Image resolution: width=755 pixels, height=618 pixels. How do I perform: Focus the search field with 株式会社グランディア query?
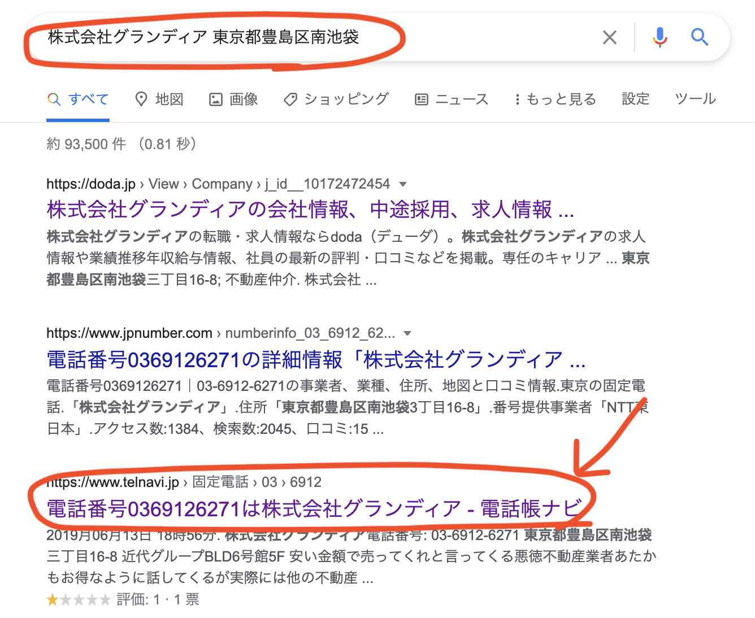tap(316, 38)
